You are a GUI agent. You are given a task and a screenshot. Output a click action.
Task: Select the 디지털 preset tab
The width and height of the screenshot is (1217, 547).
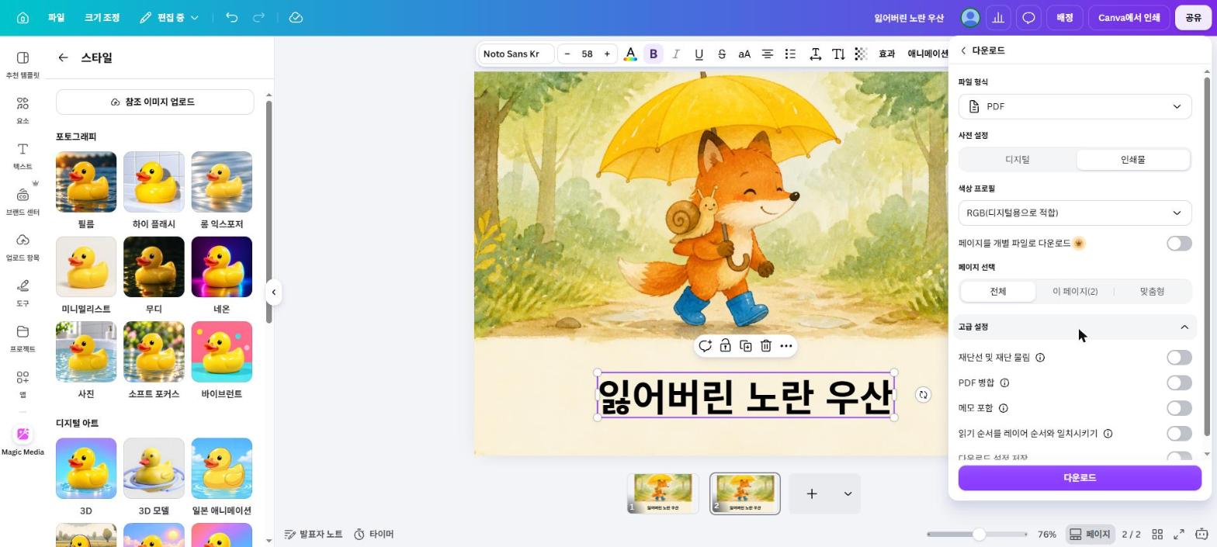(x=1018, y=160)
